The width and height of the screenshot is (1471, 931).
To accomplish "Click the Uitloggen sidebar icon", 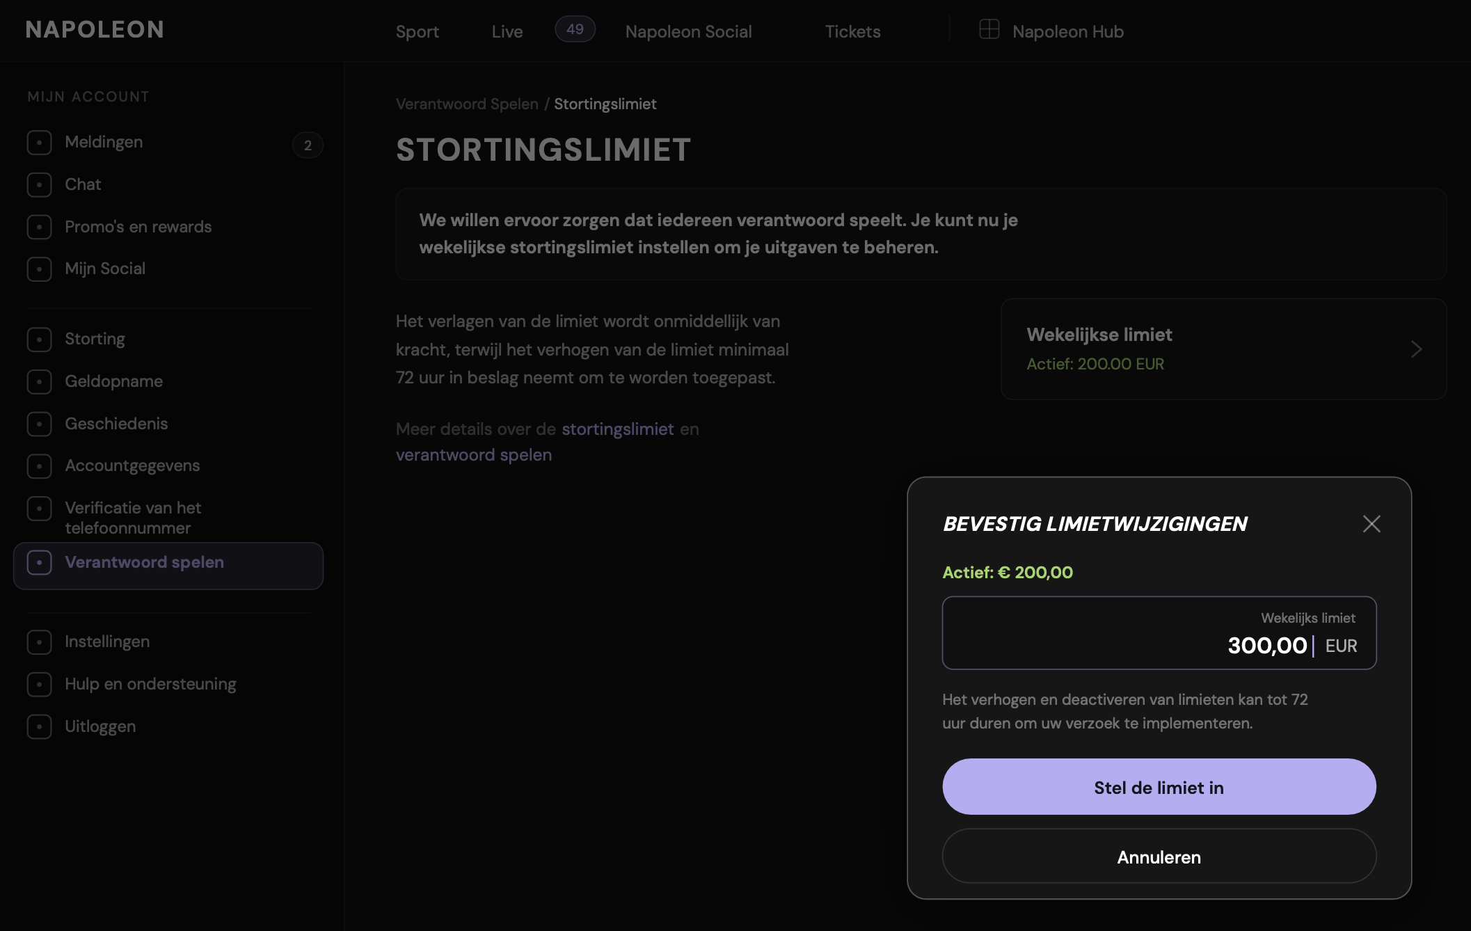I will pos(39,727).
